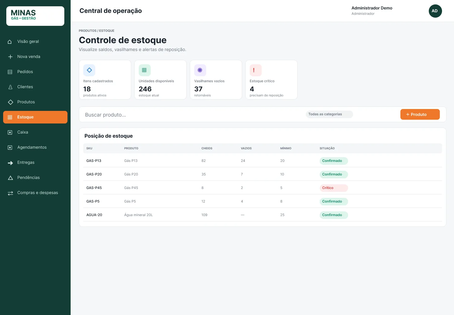Click the Crítico status badge for GAS-P45

tap(334, 188)
